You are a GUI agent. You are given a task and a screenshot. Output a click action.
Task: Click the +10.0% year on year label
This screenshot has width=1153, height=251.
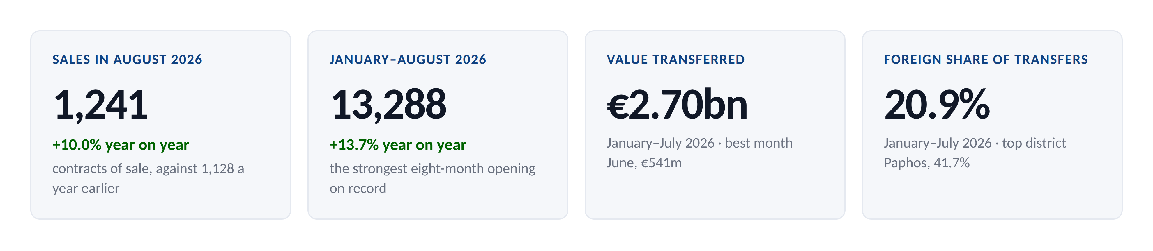click(x=121, y=145)
